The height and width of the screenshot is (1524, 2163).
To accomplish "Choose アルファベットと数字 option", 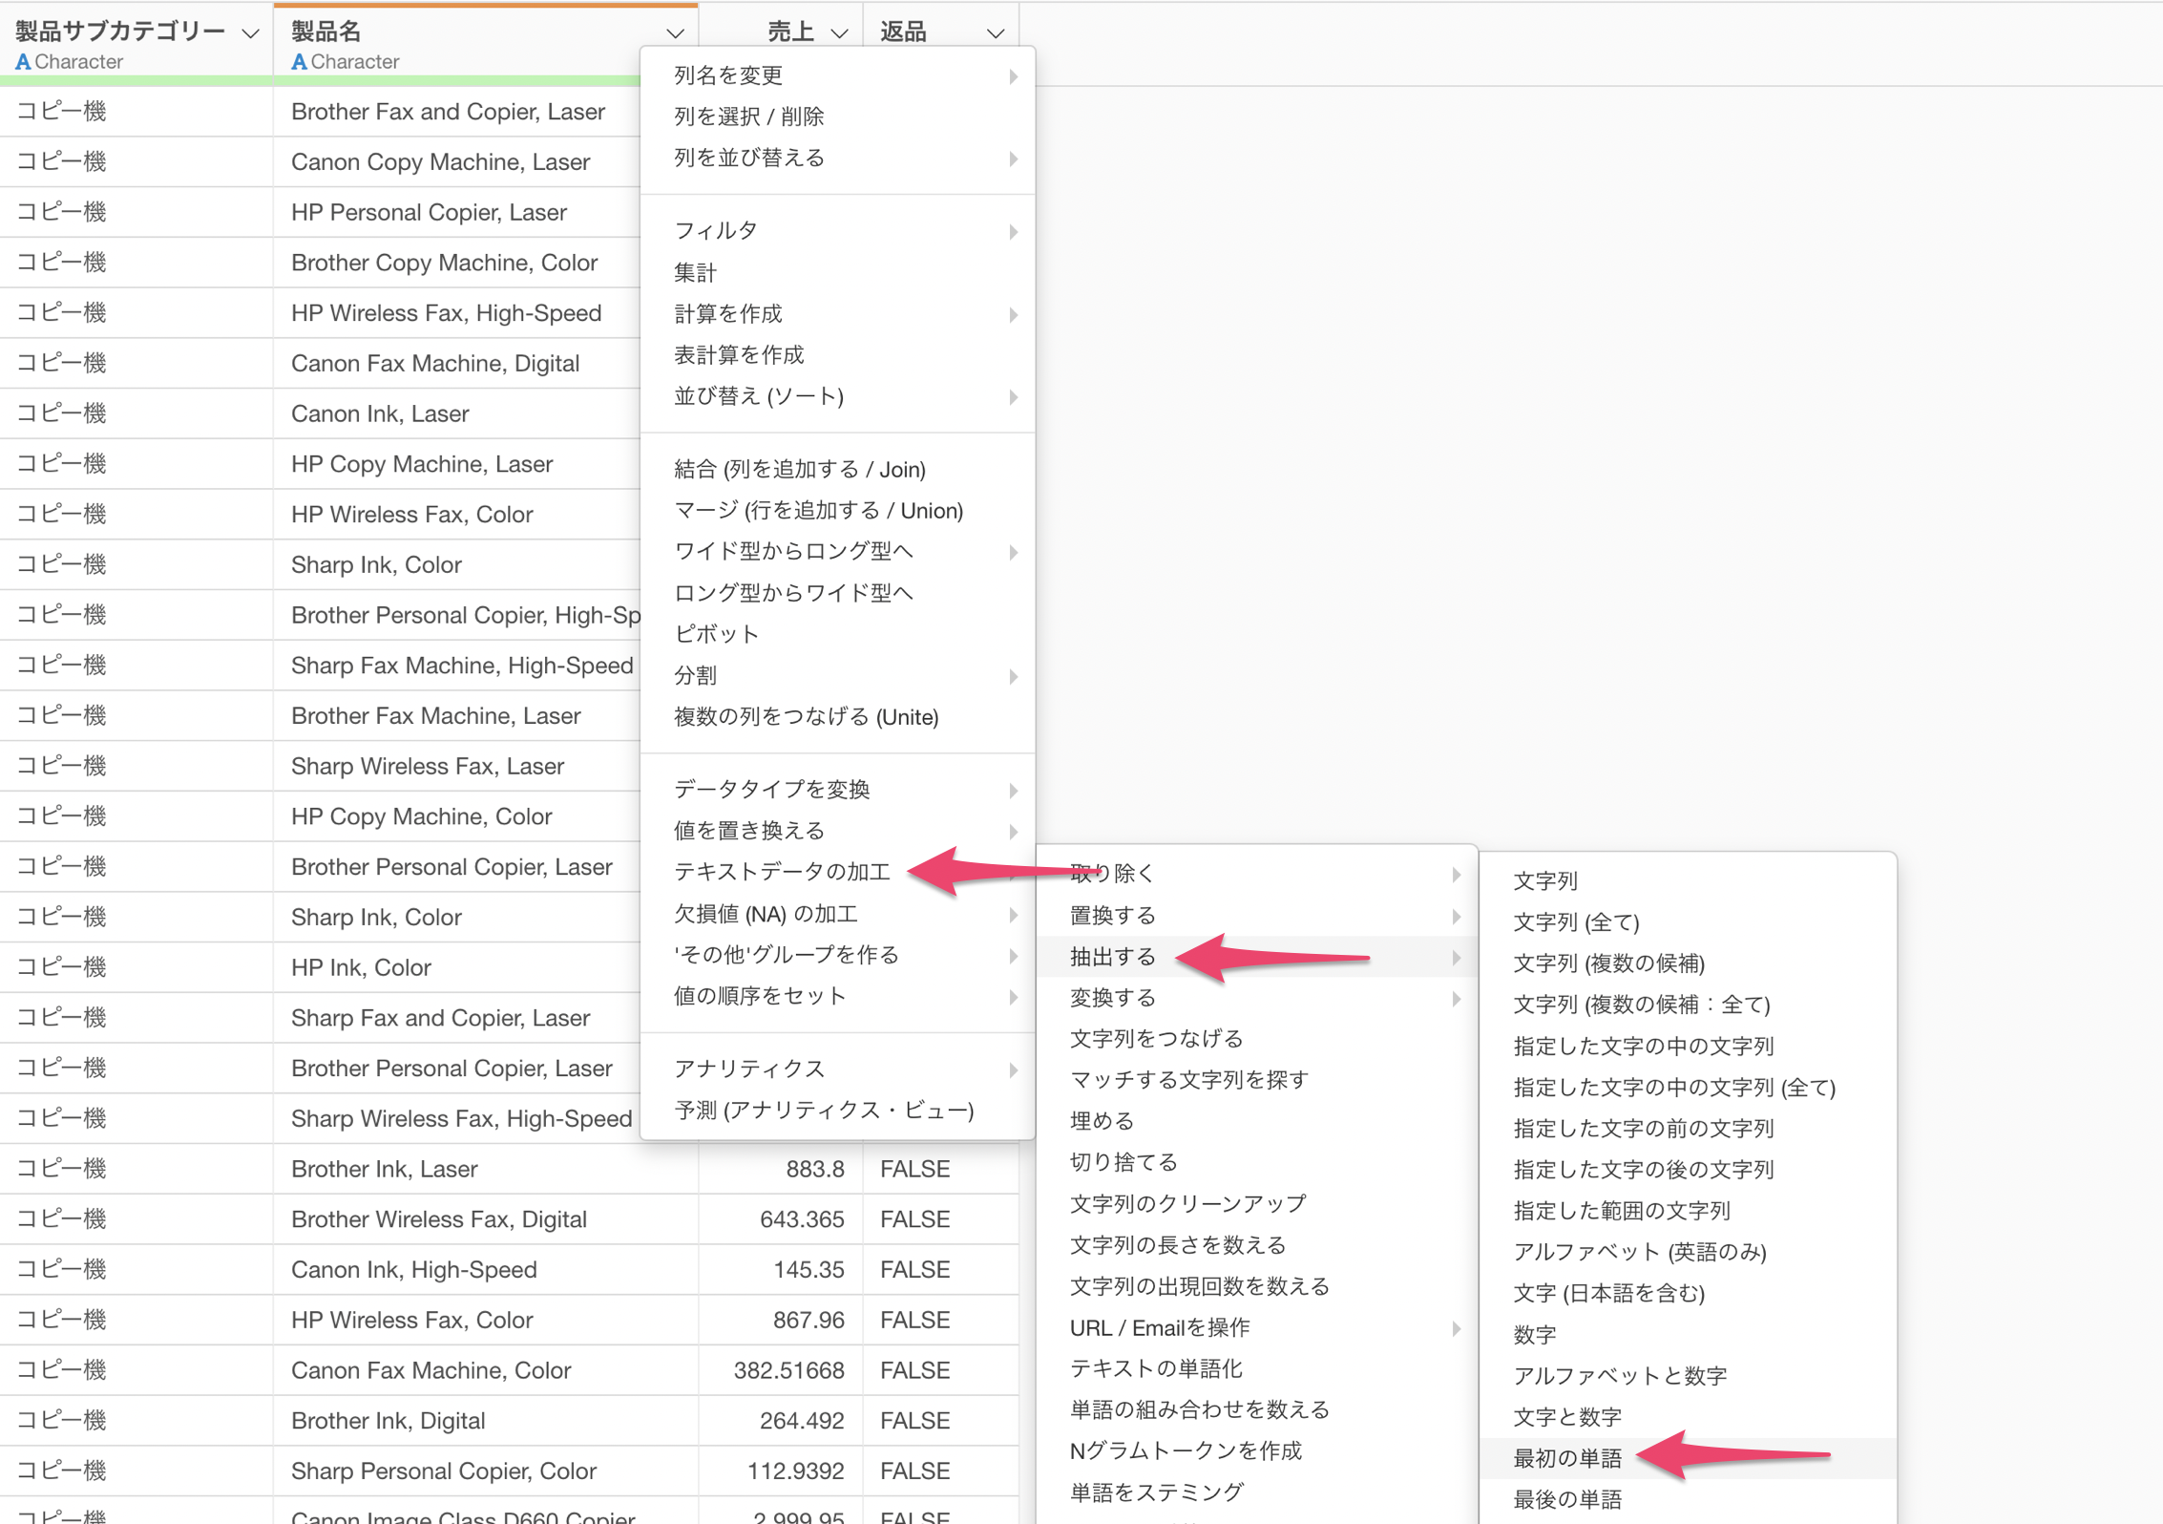I will pos(1688,1376).
